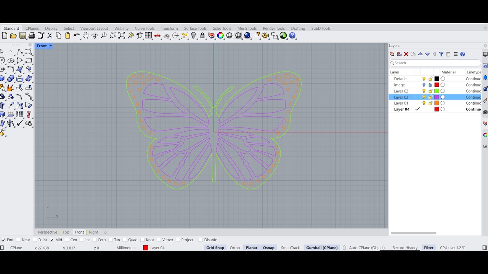Click the Layers panel filter funnel icon
Image resolution: width=488 pixels, height=274 pixels.
[441, 54]
